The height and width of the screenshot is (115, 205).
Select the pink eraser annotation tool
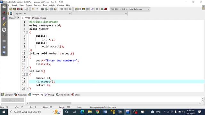(4, 18)
